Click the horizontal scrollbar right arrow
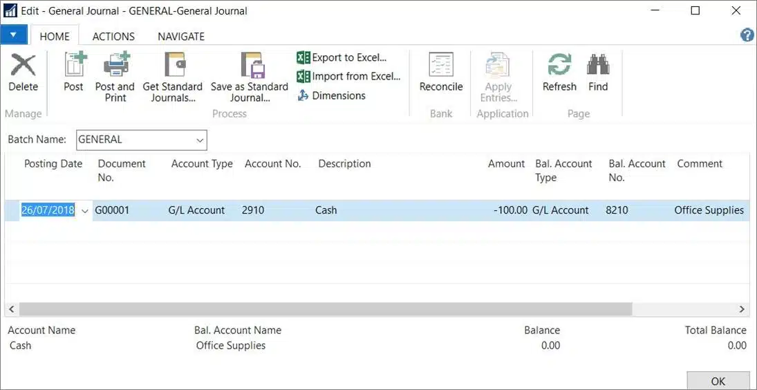Screen dimensions: 757x390 (x=742, y=309)
